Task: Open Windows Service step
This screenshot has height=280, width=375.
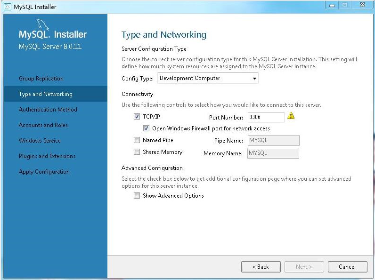Action: [x=40, y=141]
